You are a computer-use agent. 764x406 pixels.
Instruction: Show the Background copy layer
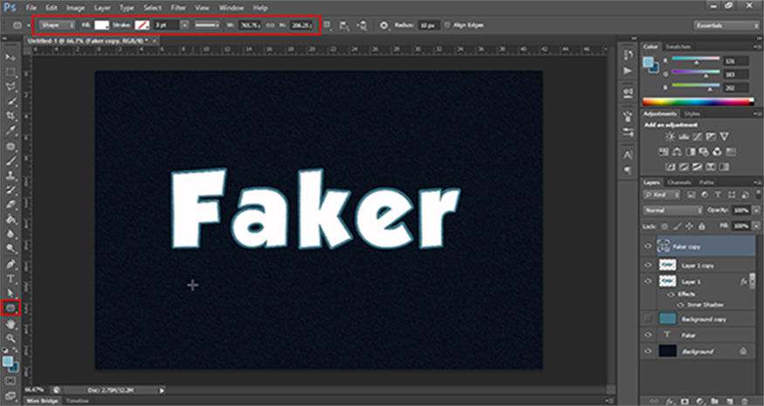[648, 319]
